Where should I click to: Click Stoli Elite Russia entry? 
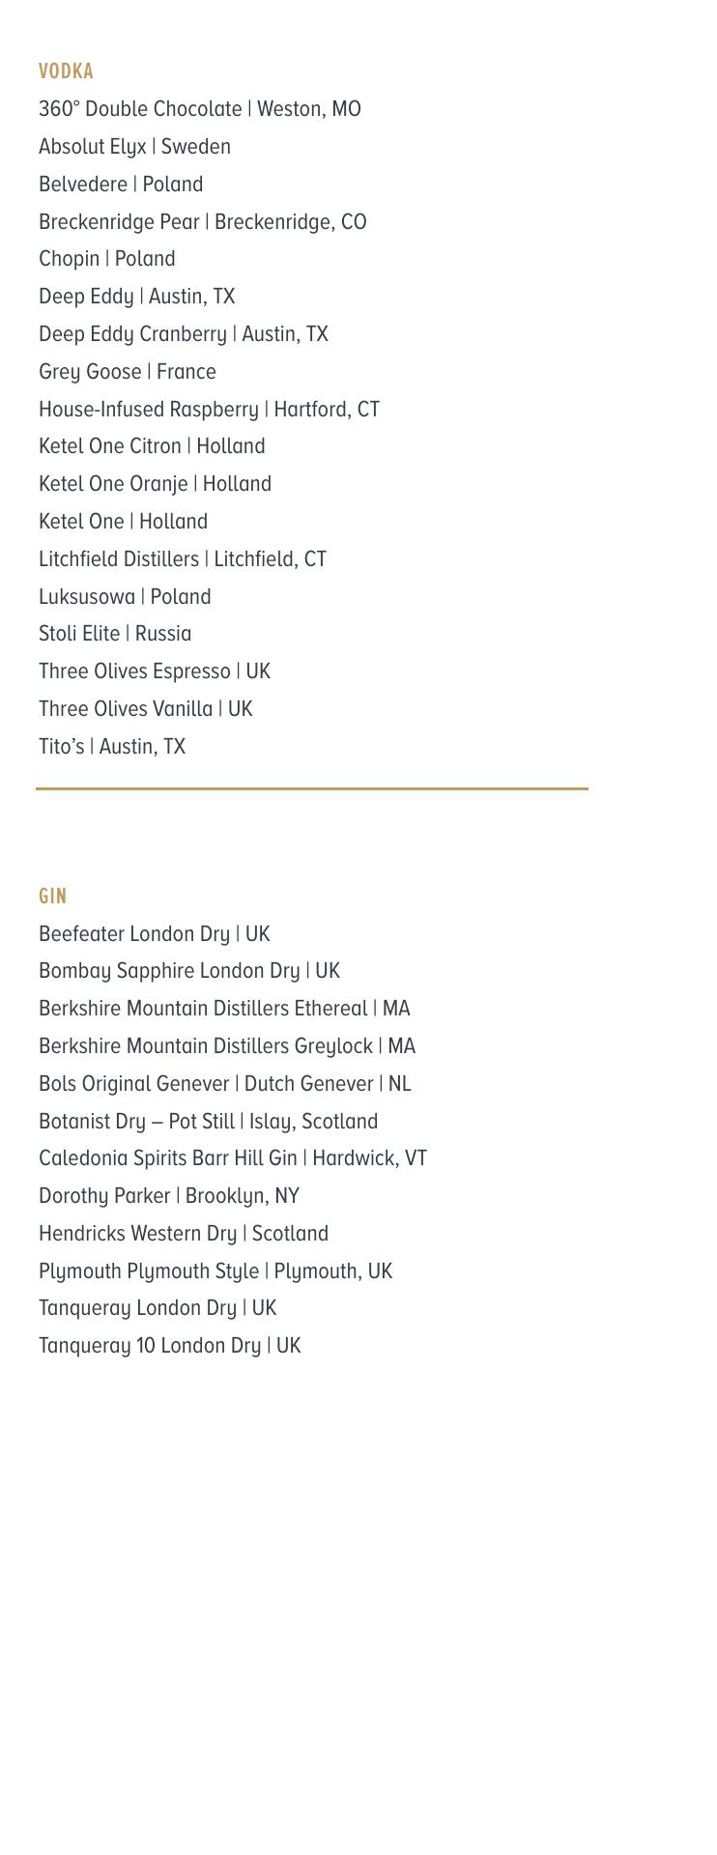click(x=115, y=634)
